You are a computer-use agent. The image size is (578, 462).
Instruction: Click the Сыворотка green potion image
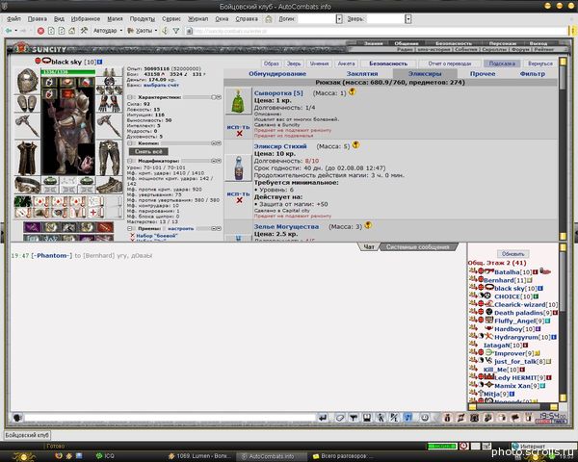(238, 101)
